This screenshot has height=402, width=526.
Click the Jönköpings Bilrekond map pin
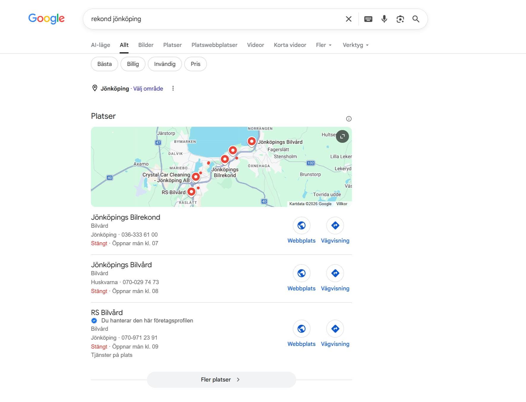point(225,159)
